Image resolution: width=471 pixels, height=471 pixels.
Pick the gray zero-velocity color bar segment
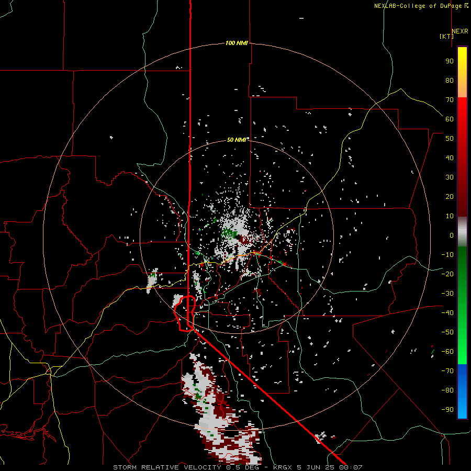pos(462,233)
